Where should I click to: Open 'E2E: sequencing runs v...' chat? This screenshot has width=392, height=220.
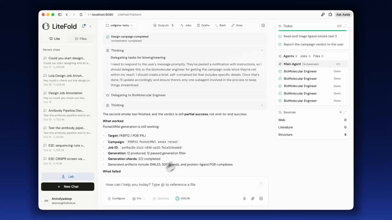pyautogui.click(x=68, y=148)
